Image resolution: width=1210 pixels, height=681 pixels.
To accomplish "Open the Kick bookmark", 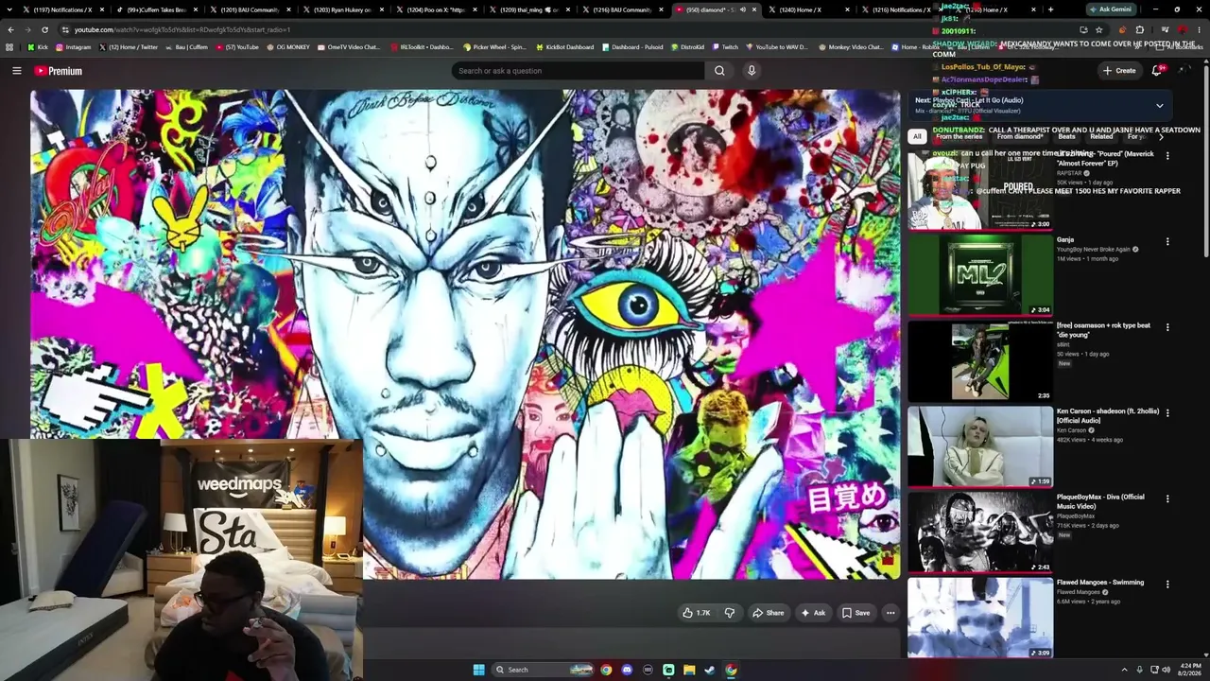I will tap(38, 46).
